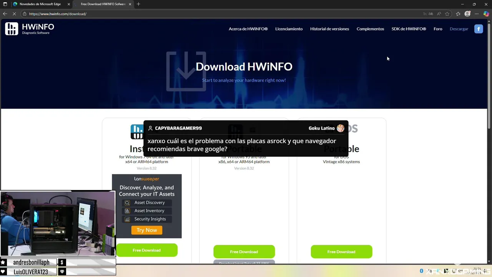Open SDK de HWiNFO® menu item

coord(409,29)
